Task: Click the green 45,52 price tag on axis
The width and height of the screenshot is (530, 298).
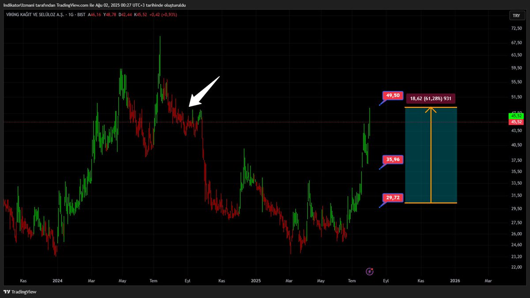Action: (x=516, y=116)
